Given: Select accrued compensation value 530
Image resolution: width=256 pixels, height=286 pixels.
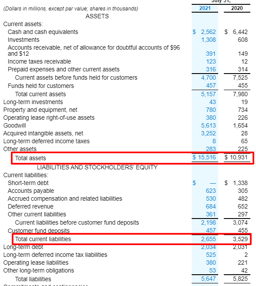Looking at the screenshot, I should click(x=211, y=199).
